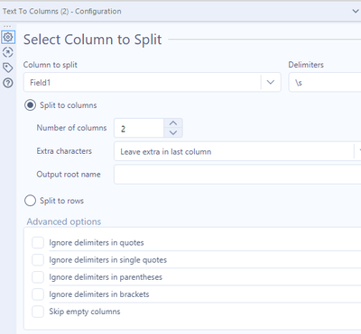Click the Delimiters input field
The height and width of the screenshot is (334, 361).
point(325,82)
